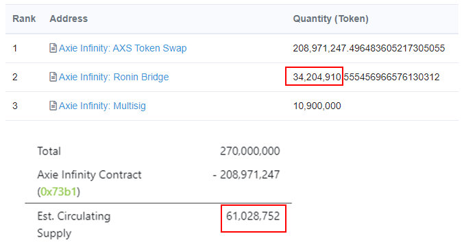
Task: Click the Rank column header
Action: (24, 19)
